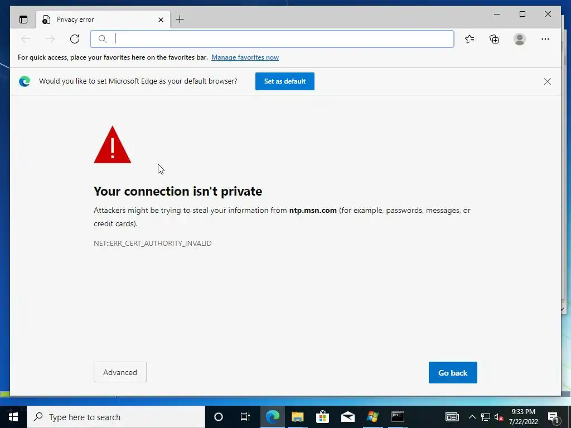Click the heading Your connection isn't private
Screen dimensions: 571x428
[x=178, y=191]
